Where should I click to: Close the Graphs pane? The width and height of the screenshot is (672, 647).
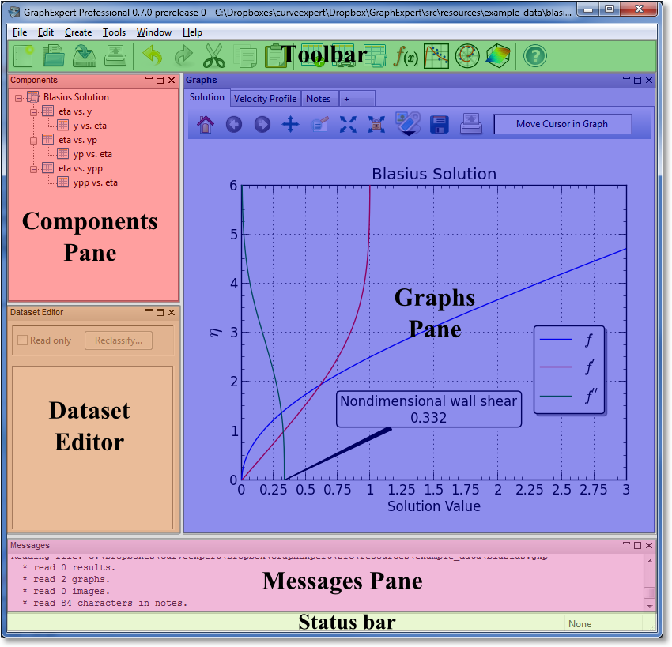coord(649,80)
